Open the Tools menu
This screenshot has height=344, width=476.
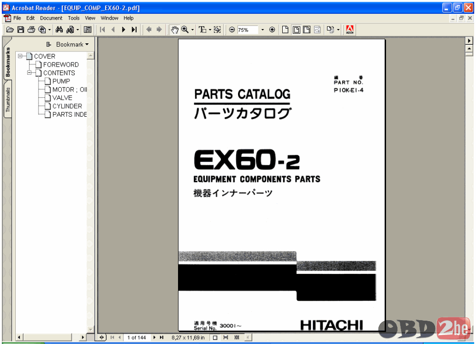point(73,18)
